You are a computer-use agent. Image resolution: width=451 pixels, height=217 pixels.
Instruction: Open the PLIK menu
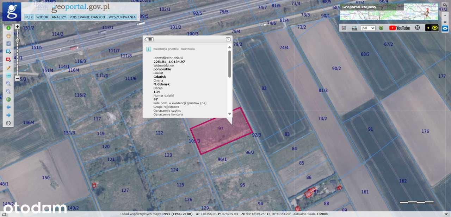click(x=29, y=17)
